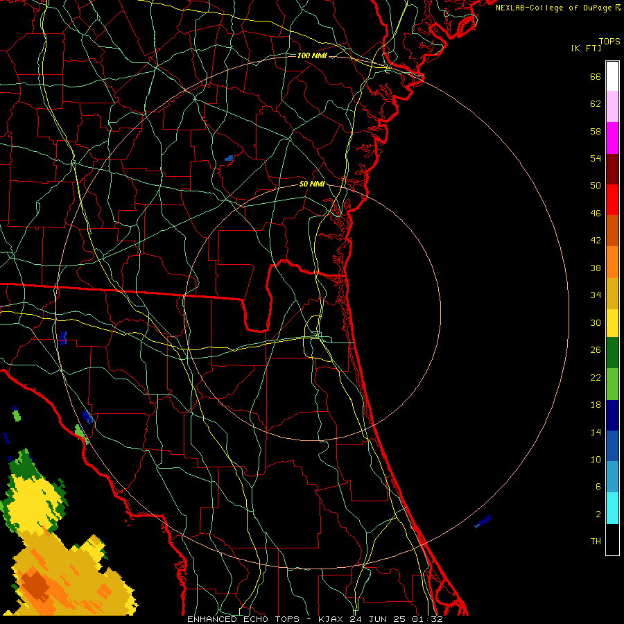Image resolution: width=624 pixels, height=624 pixels.
Task: Click the navy blue legend band
Action: click(612, 415)
